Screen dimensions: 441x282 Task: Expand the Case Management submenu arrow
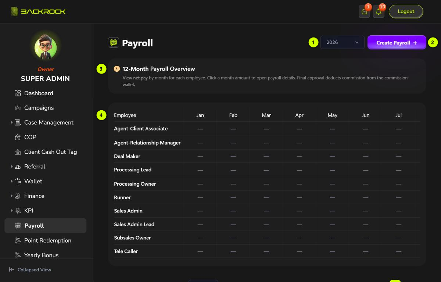coord(12,122)
